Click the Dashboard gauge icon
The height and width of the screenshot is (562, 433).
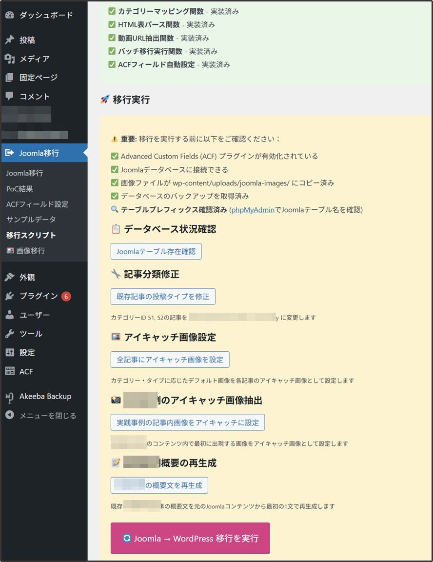(x=10, y=15)
